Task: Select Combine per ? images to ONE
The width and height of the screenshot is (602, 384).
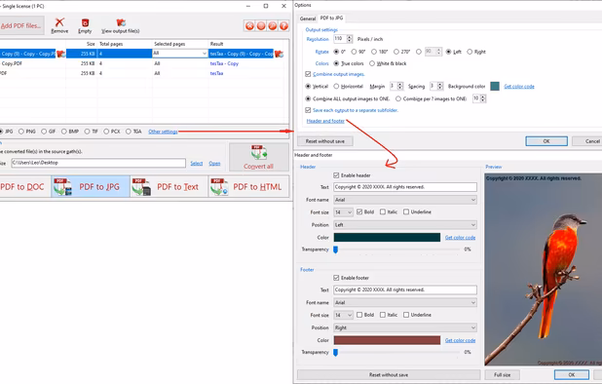Action: (398, 98)
